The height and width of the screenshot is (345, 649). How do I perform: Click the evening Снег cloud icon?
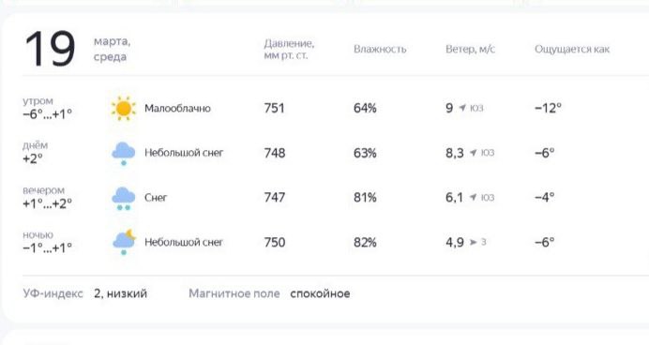(124, 198)
